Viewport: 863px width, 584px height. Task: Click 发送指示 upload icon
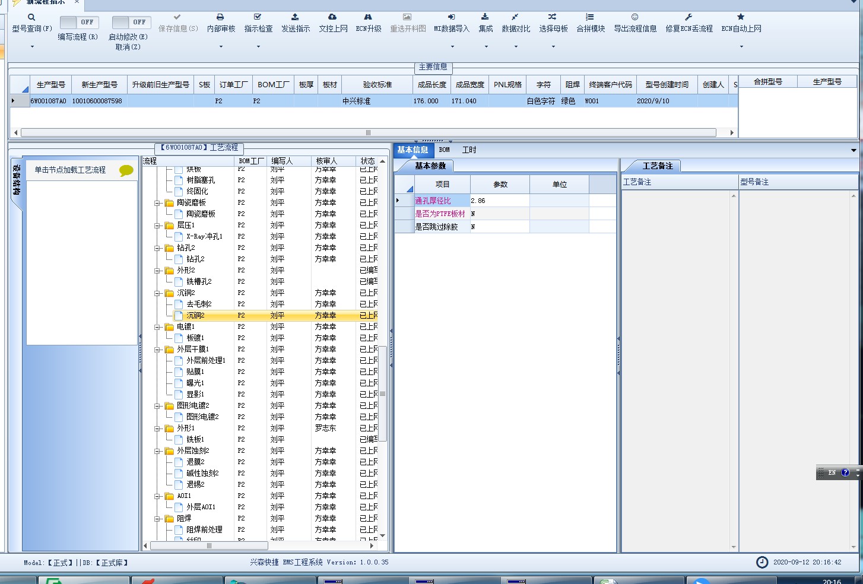[295, 17]
